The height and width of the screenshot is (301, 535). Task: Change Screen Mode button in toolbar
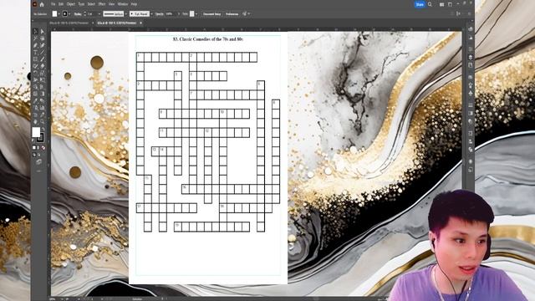38,162
